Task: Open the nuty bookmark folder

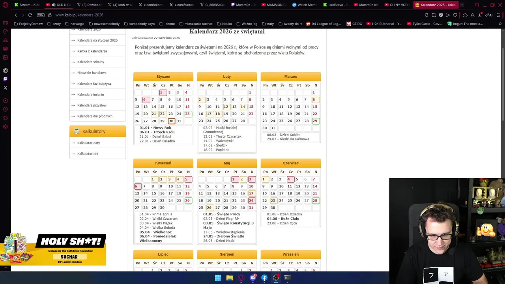Action: (x=267, y=24)
